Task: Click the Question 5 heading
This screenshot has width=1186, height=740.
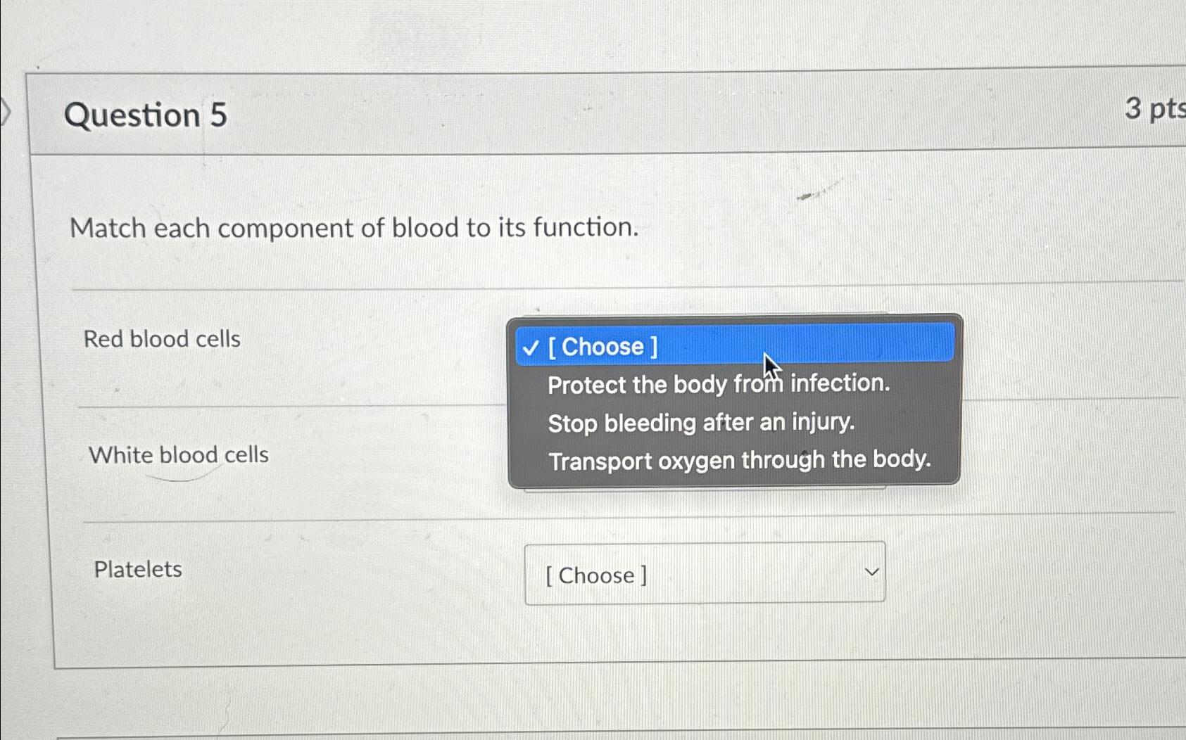Action: pyautogui.click(x=144, y=115)
